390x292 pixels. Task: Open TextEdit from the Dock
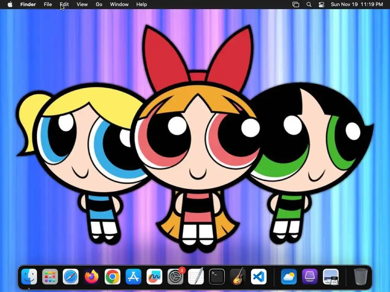point(196,276)
